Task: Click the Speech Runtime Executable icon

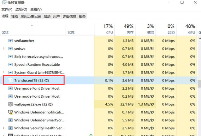Action: pos(10,65)
